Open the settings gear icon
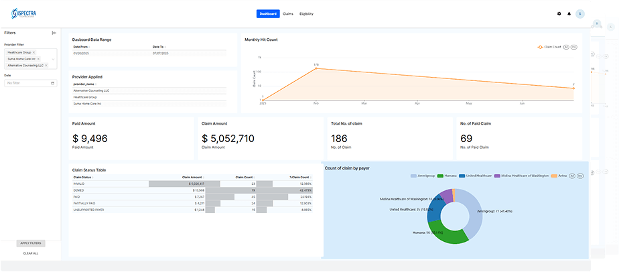619x272 pixels. pyautogui.click(x=559, y=13)
